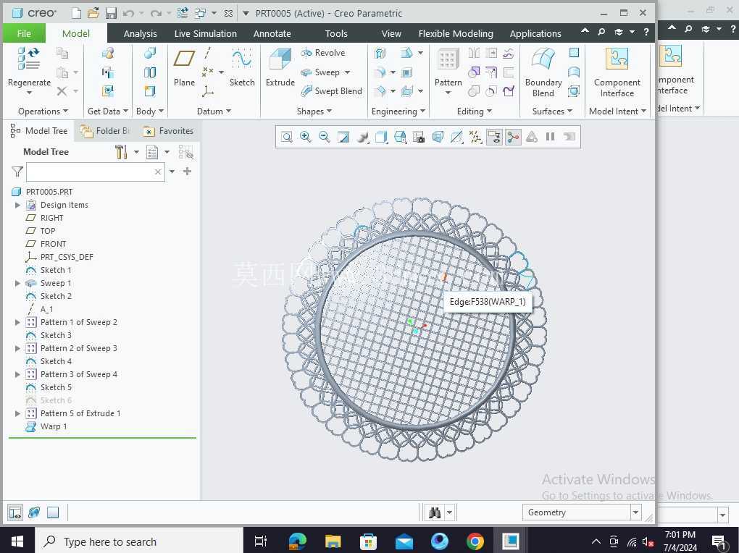
Task: Create a datum coordinate system
Action: pos(208,91)
